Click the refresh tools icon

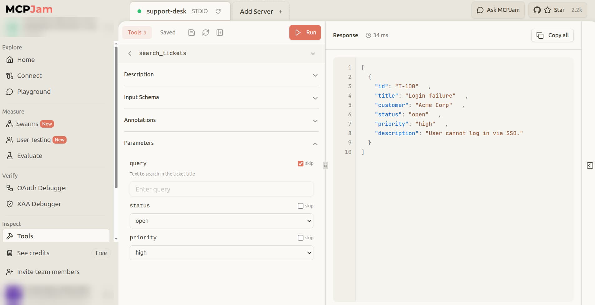pos(205,33)
